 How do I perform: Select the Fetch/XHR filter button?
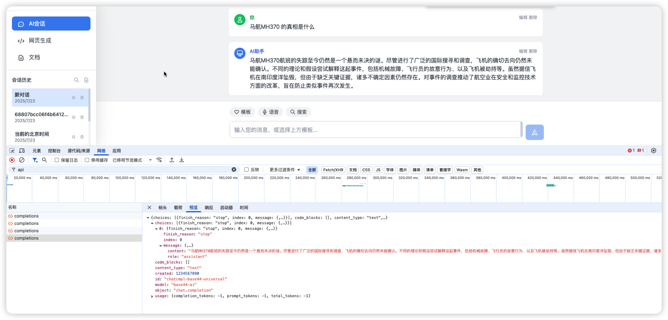[333, 170]
